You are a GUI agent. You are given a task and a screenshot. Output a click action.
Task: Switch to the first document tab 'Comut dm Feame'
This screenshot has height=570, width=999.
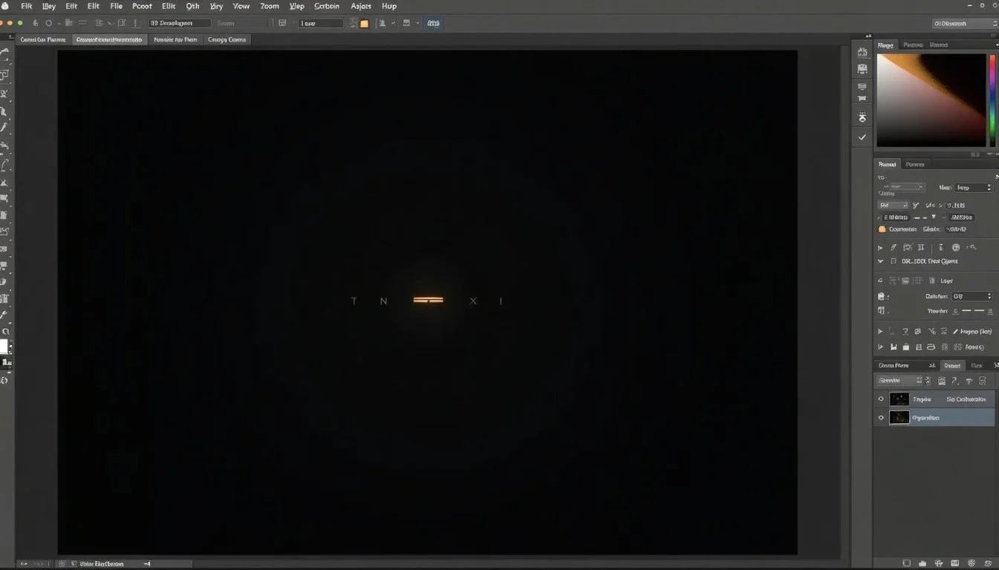(x=43, y=39)
